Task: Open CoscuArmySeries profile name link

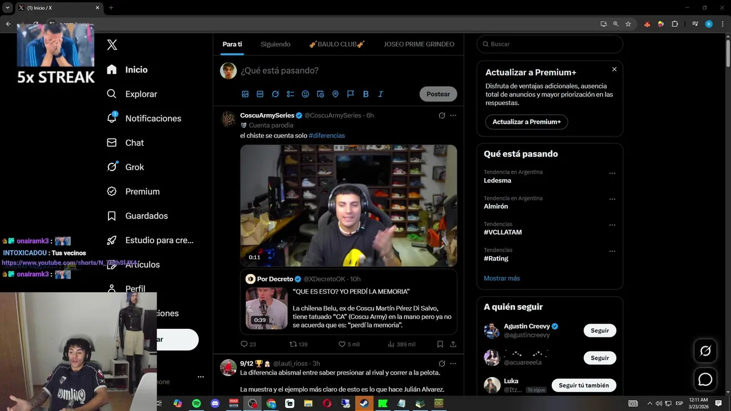Action: 267,115
